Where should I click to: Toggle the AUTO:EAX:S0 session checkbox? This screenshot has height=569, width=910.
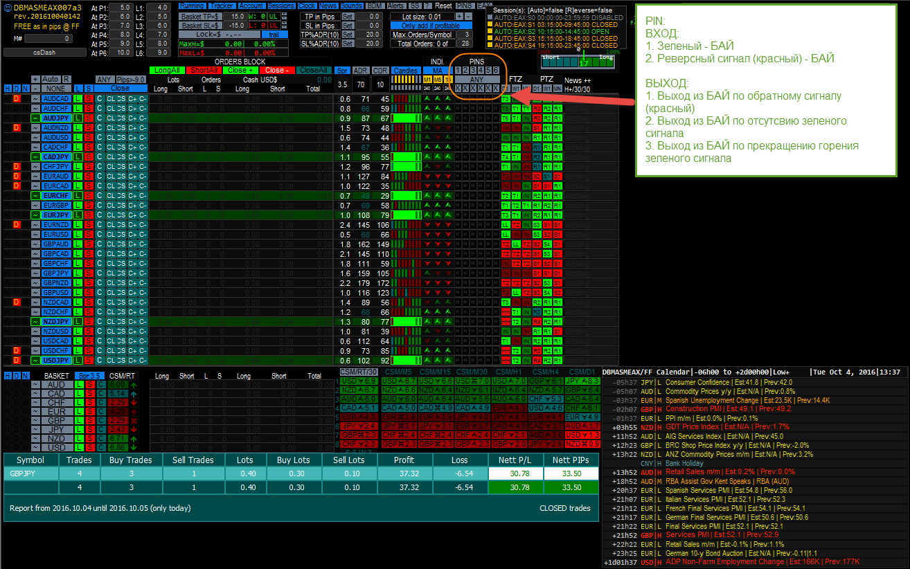click(490, 17)
